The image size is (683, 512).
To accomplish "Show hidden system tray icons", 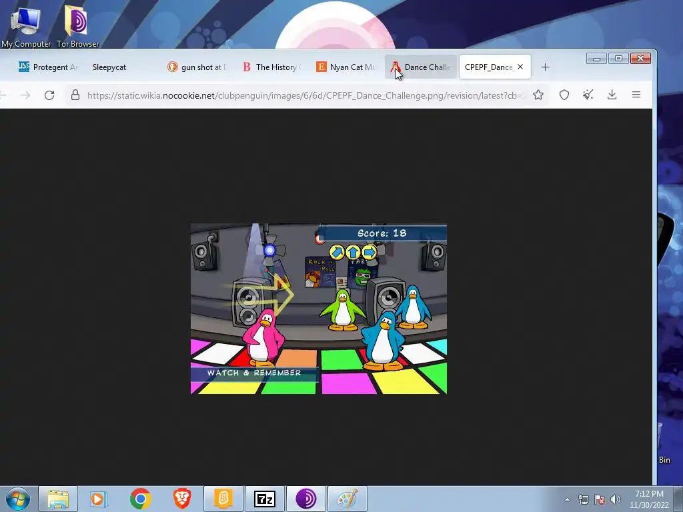I will point(567,499).
